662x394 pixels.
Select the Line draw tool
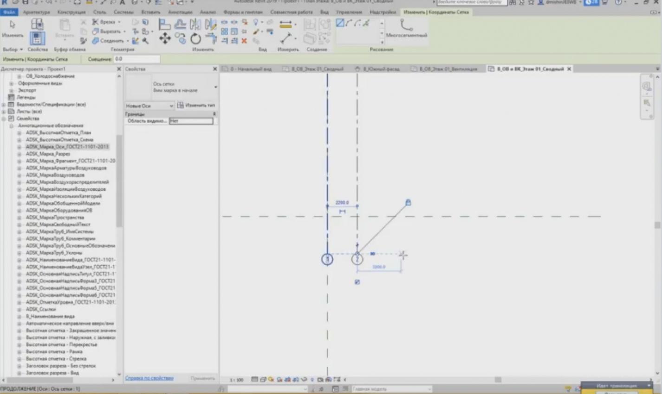pos(340,23)
